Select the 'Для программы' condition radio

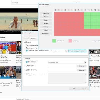[x=27, y=70]
